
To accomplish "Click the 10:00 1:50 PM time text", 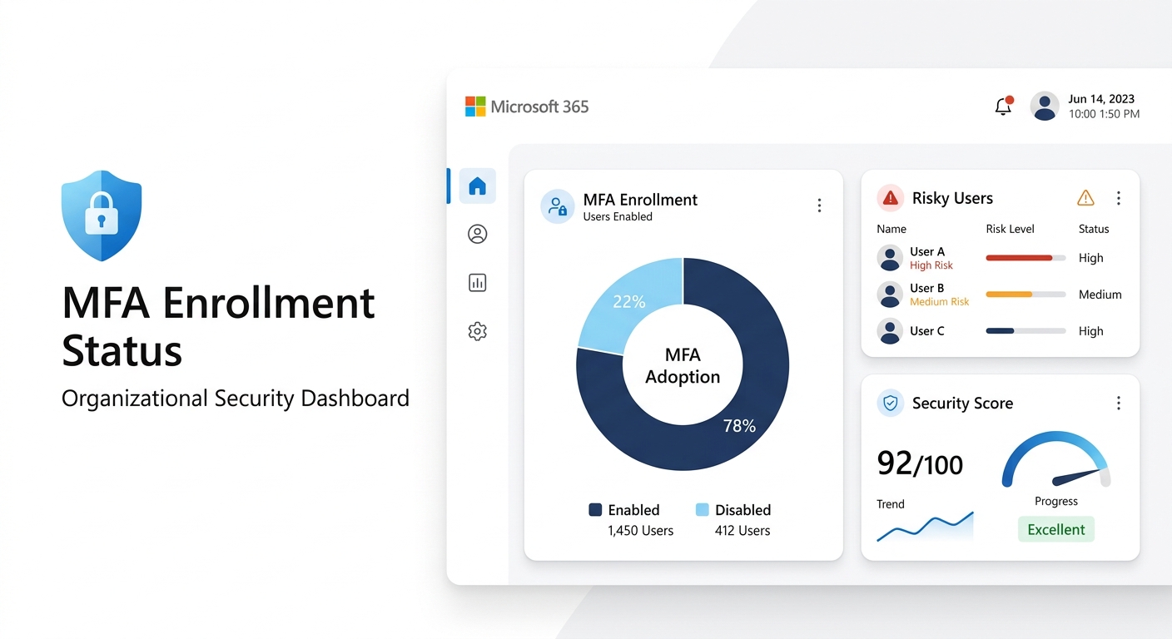I will click(1105, 114).
